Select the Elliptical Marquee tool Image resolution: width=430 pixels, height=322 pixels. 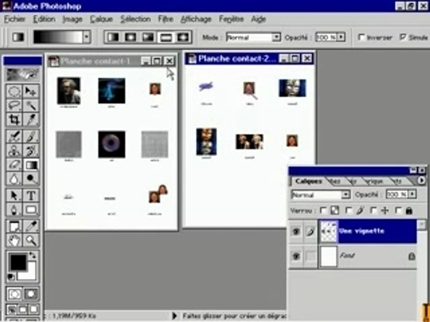coord(14,91)
